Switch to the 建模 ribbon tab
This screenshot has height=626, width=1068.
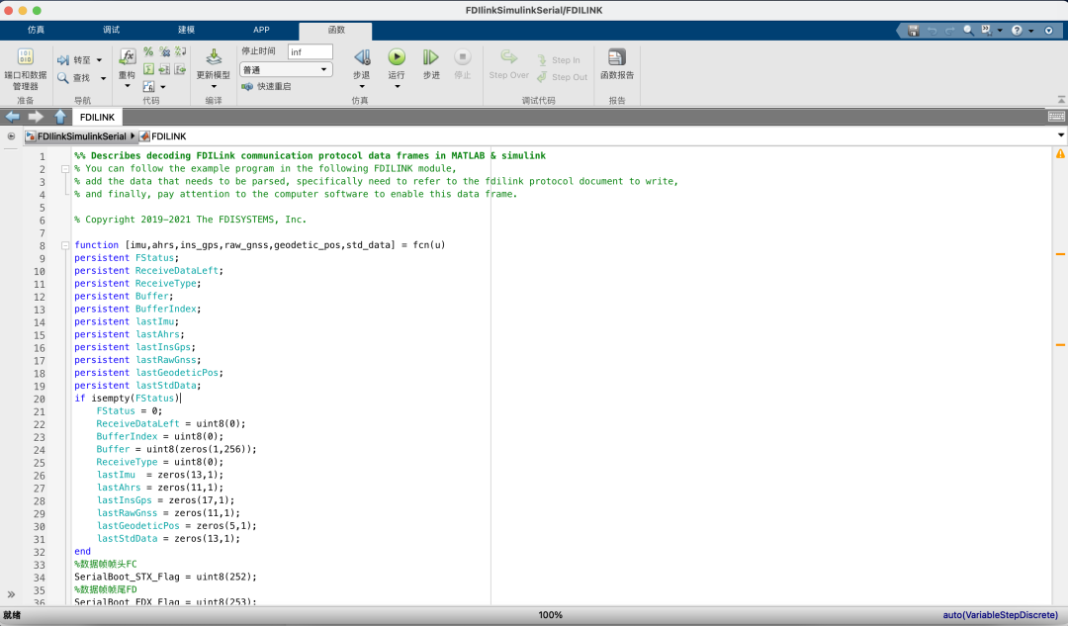pos(186,31)
